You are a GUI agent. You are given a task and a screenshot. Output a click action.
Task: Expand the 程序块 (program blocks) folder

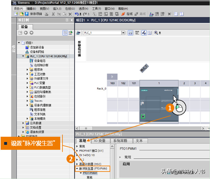[27, 70]
